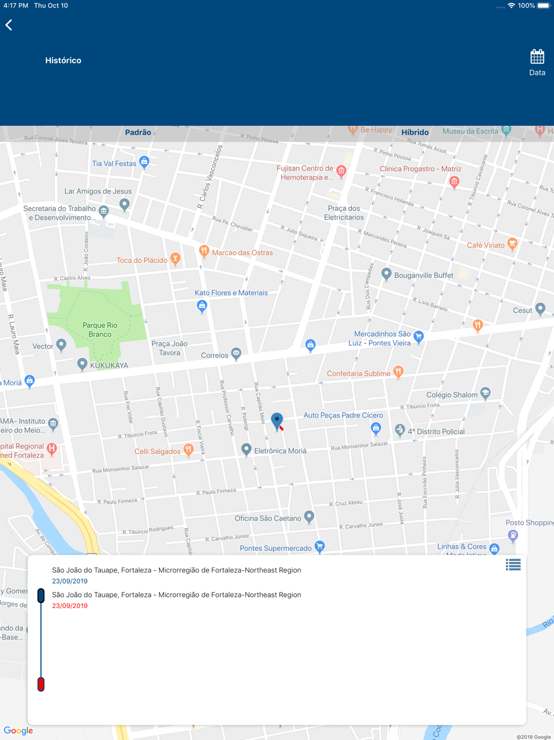Tap the blue location pin on map

(277, 422)
